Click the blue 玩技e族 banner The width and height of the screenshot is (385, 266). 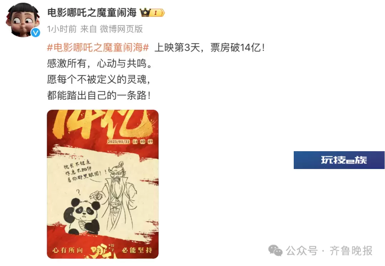339,160
